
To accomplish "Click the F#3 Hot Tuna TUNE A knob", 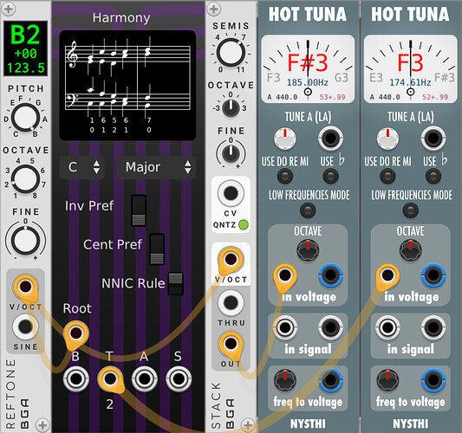I will click(285, 138).
